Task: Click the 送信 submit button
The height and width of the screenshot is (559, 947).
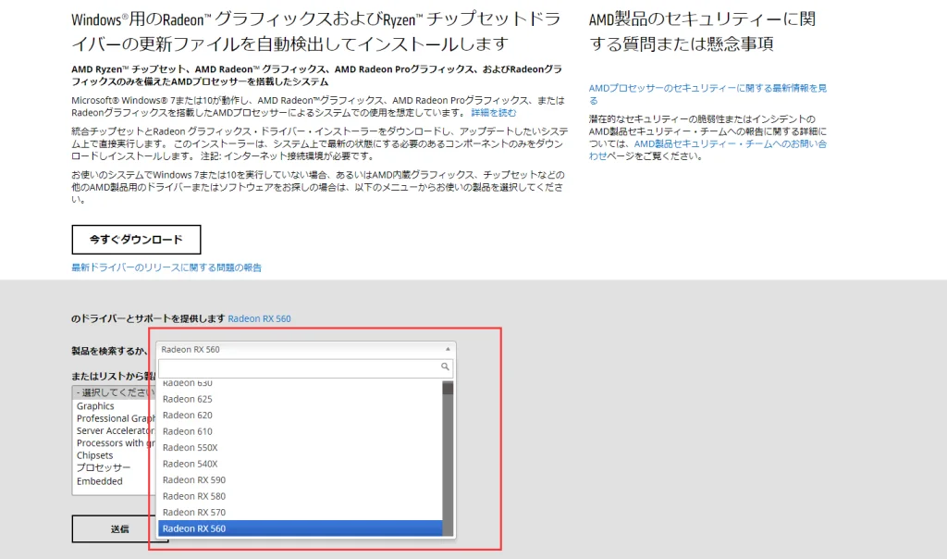Action: click(x=119, y=528)
